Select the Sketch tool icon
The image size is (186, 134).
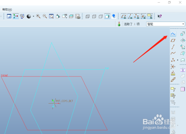(173, 34)
